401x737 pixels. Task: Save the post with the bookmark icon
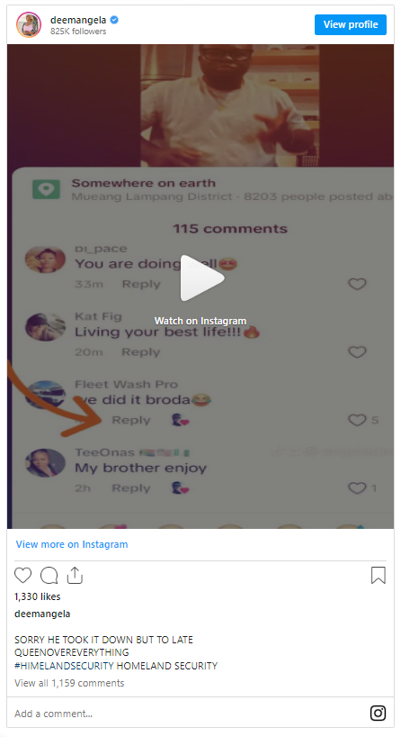379,576
